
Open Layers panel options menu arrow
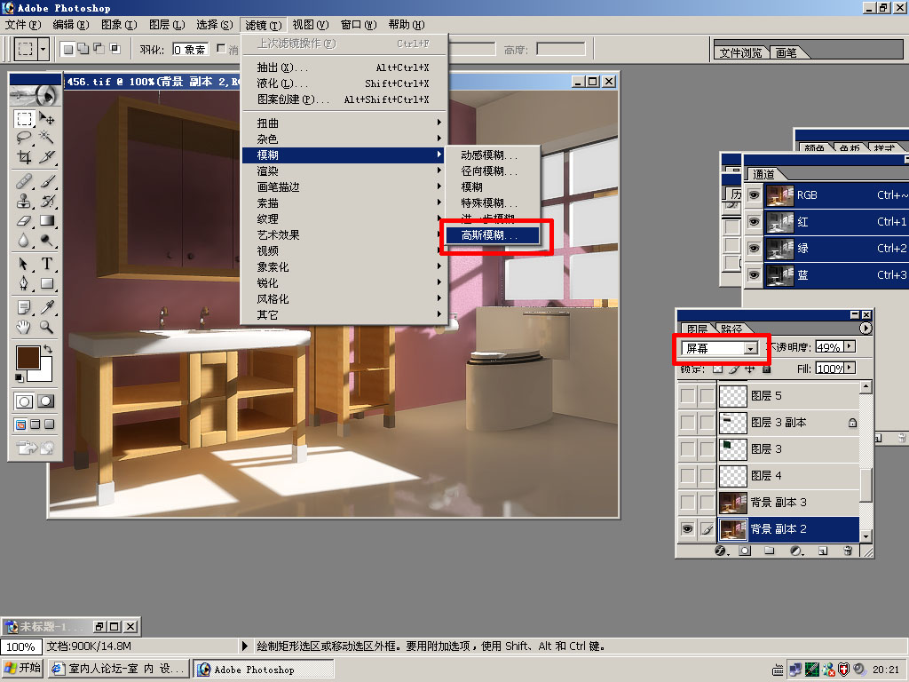[x=865, y=328]
